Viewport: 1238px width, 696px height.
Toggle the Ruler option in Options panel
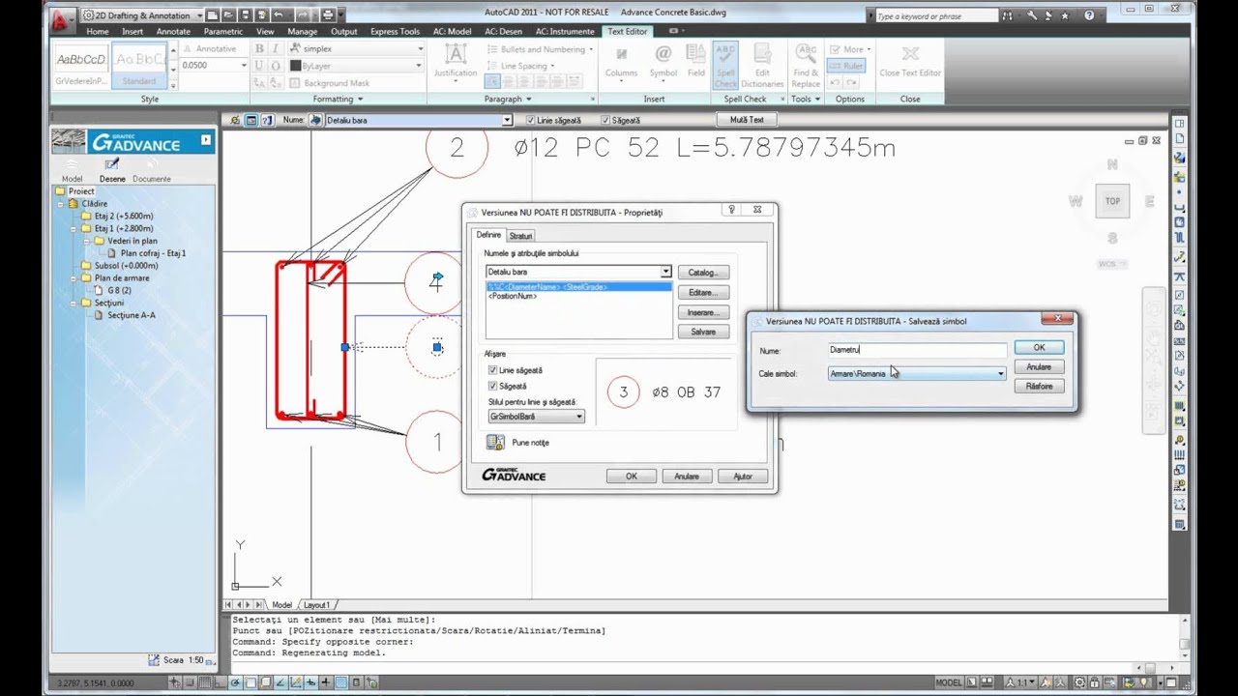pyautogui.click(x=846, y=66)
